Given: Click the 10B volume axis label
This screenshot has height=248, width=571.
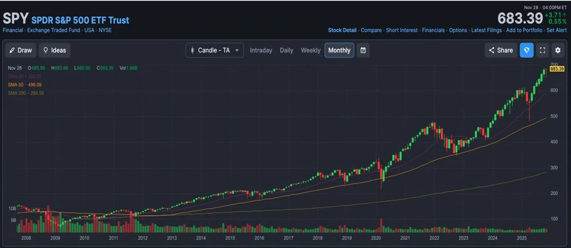Looking at the screenshot, I should pyautogui.click(x=13, y=209).
